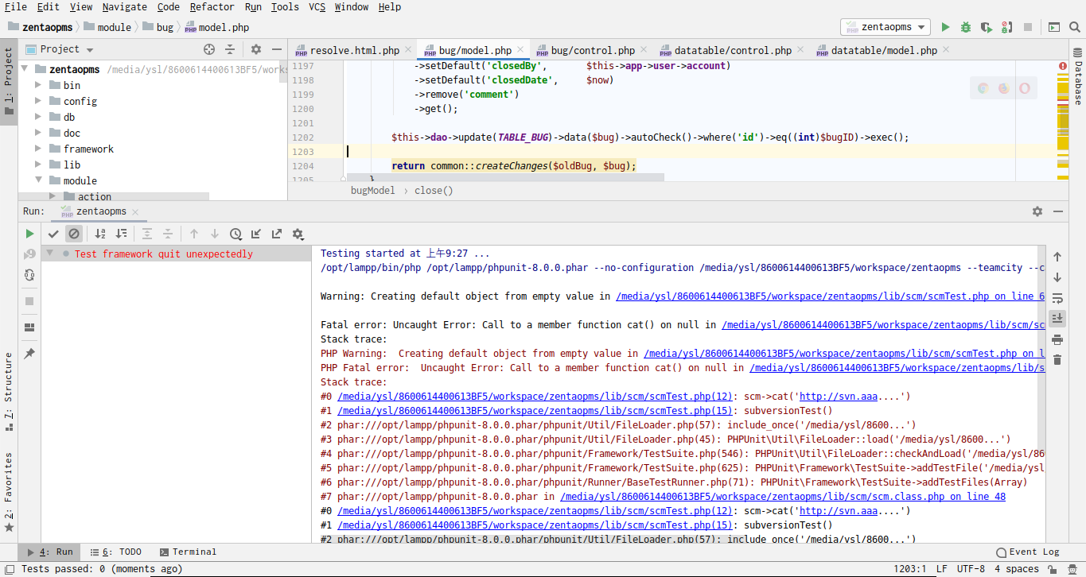Screen dimensions: 1086x577
Task: Toggle Show Ignored tests button
Action: (74, 234)
